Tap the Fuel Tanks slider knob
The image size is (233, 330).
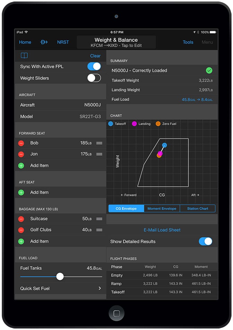60,277
